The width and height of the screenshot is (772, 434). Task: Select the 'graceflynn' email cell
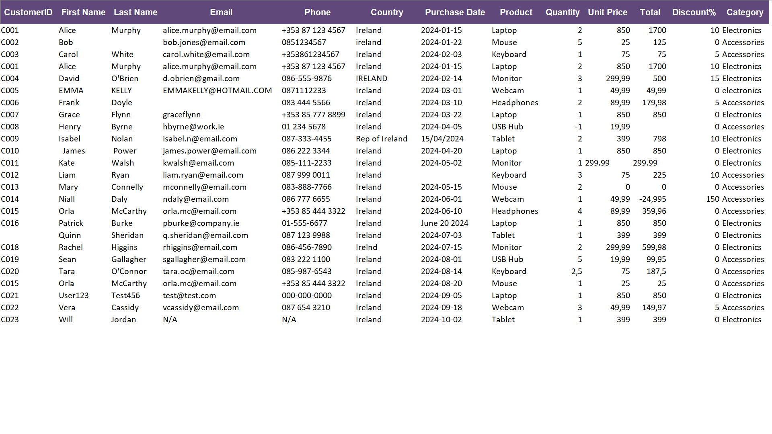tap(181, 115)
